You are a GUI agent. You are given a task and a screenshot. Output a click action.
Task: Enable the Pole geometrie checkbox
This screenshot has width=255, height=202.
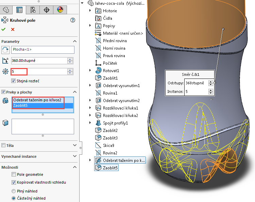[x=14, y=174]
